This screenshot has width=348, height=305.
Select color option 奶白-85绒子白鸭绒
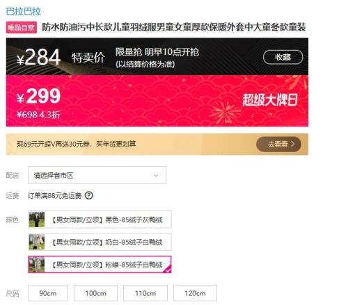point(100,242)
